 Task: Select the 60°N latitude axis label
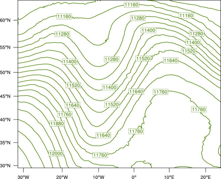[x=5, y=20]
